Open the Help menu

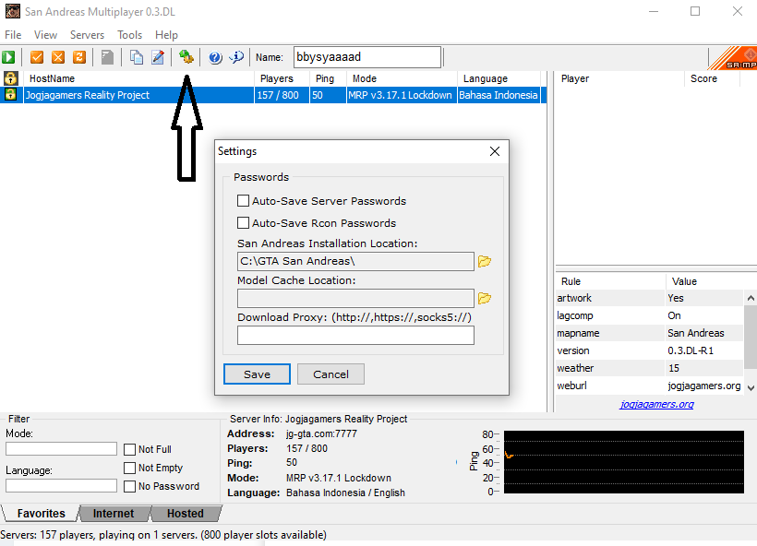[x=166, y=35]
